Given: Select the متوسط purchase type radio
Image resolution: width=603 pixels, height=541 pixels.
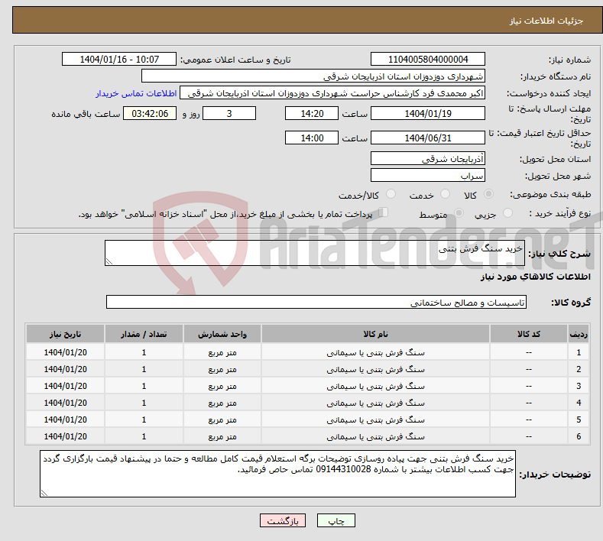Looking at the screenshot, I should (x=459, y=212).
